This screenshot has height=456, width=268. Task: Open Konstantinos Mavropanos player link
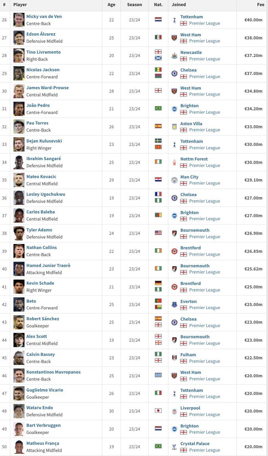(x=54, y=372)
